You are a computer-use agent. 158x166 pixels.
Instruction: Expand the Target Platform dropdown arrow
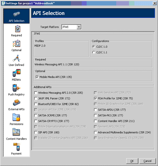(79, 27)
